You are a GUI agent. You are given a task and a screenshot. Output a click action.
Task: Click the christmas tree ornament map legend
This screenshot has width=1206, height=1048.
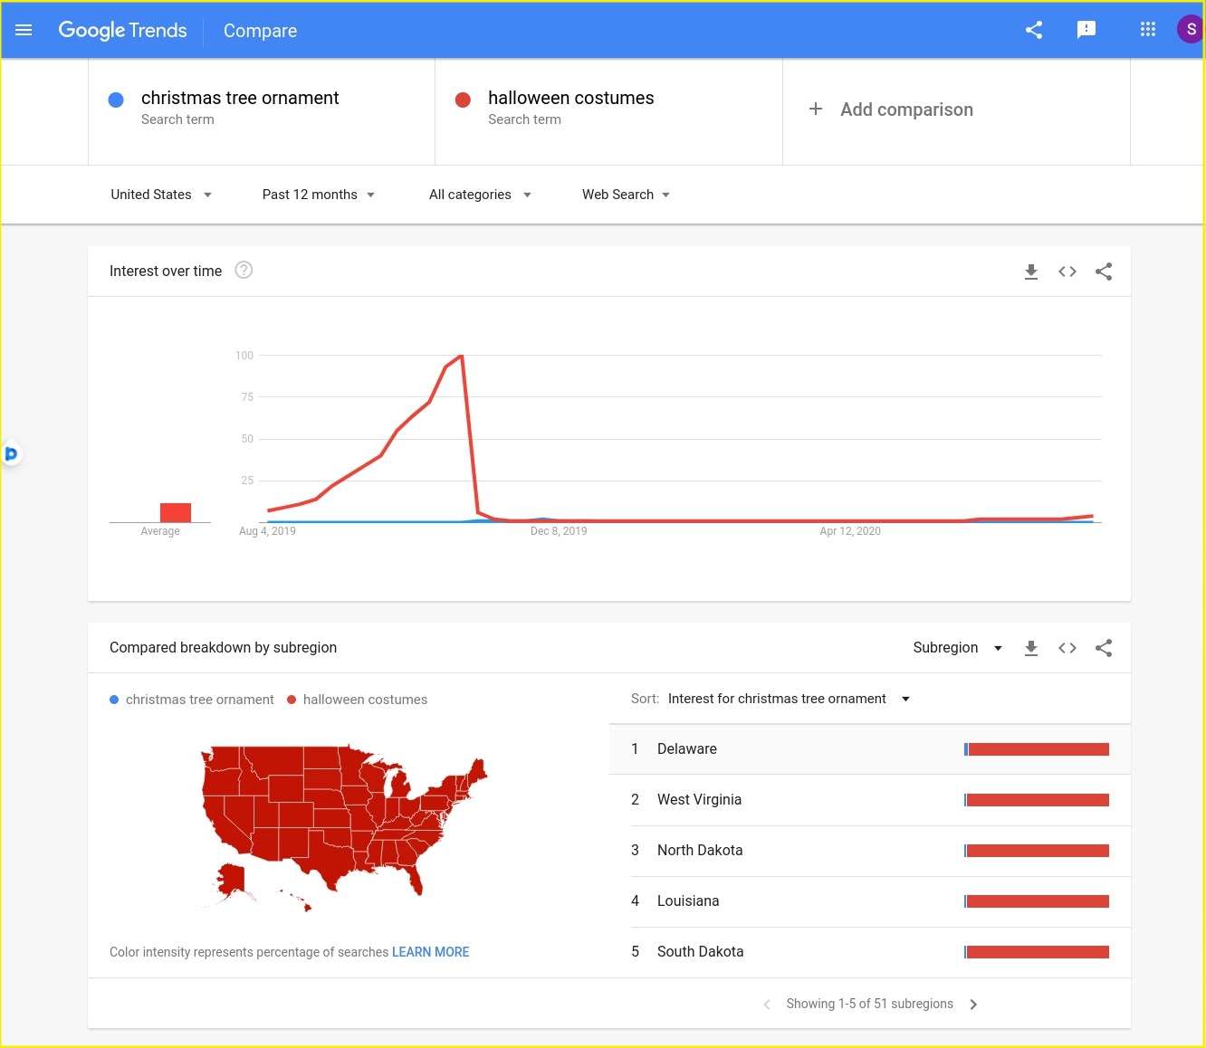click(192, 700)
